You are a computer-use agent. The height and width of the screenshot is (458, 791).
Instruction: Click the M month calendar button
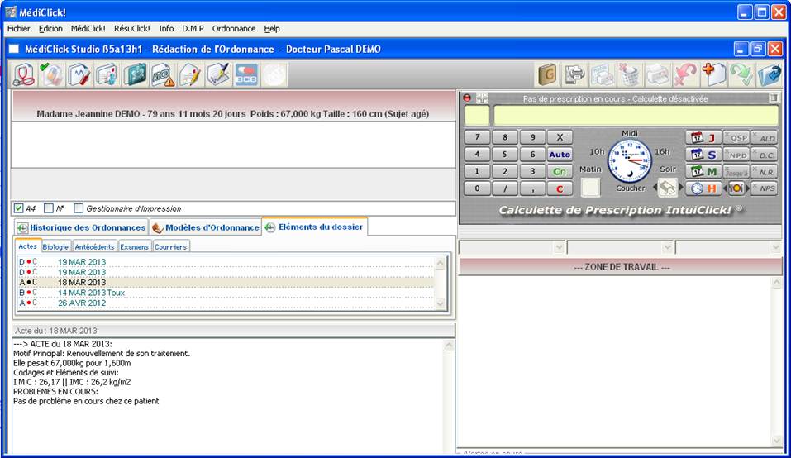[x=703, y=171]
